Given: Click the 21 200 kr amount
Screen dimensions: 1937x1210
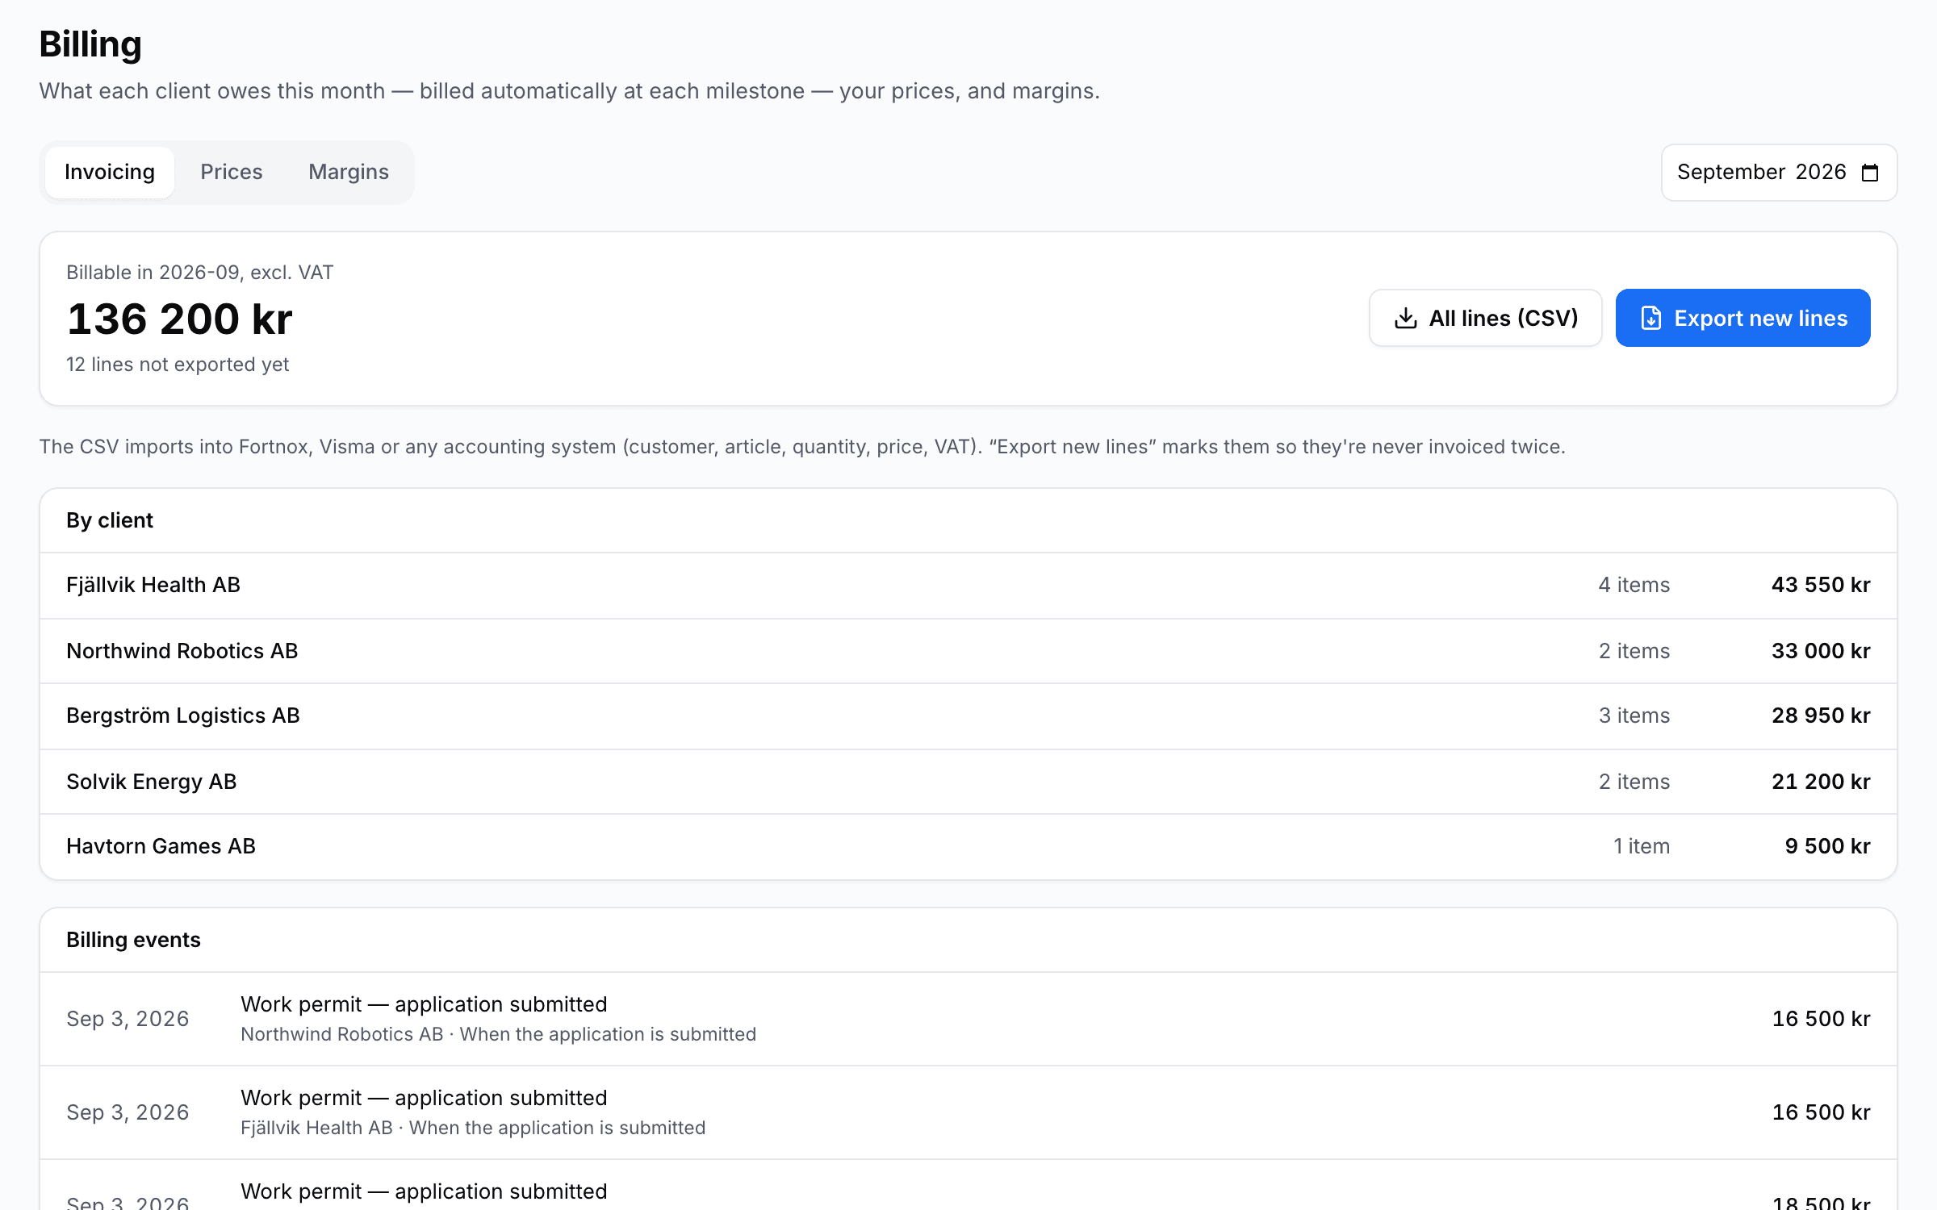Looking at the screenshot, I should (1821, 782).
